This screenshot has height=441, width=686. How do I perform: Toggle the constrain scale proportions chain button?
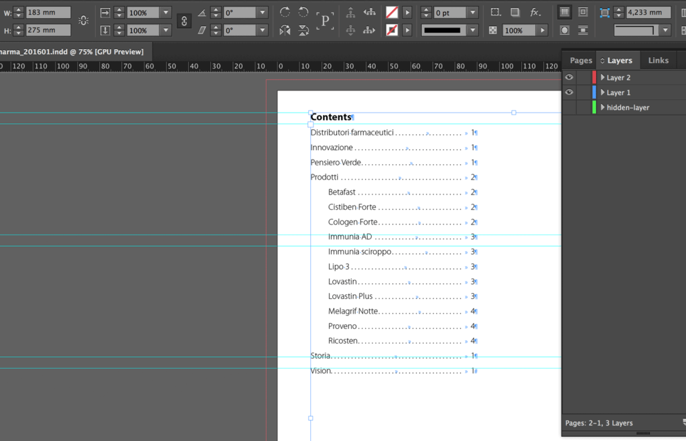coord(184,21)
